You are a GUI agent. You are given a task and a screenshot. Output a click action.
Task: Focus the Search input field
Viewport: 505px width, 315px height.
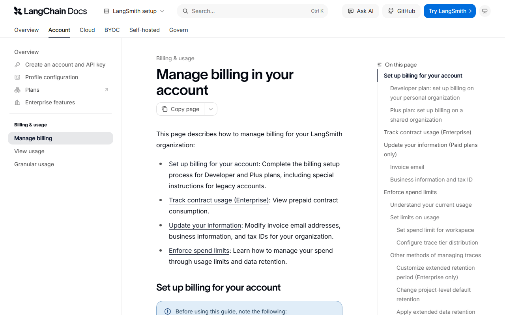point(252,11)
